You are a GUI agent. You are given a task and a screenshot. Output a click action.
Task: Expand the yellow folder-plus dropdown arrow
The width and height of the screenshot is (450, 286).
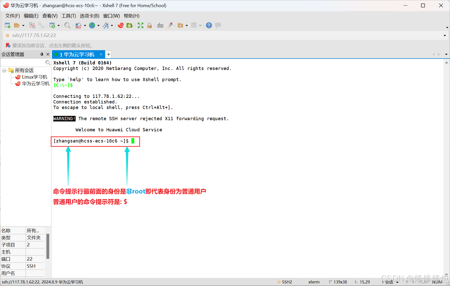click(187, 26)
